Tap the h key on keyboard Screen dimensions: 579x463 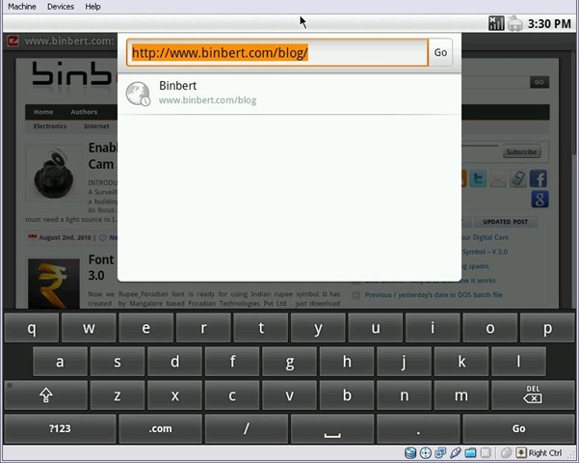347,362
